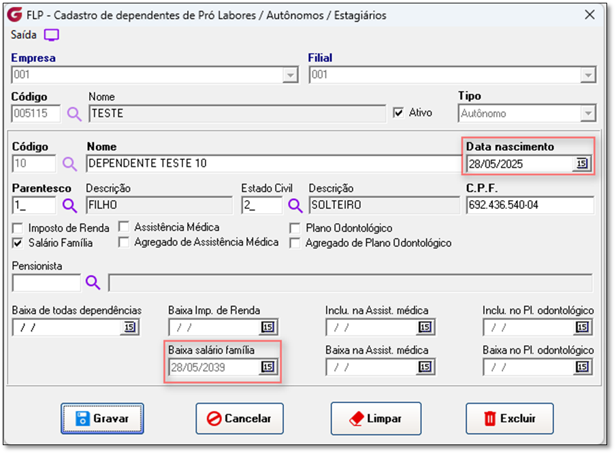Click Limpar to clear the form
This screenshot has height=454, width=616.
click(376, 419)
